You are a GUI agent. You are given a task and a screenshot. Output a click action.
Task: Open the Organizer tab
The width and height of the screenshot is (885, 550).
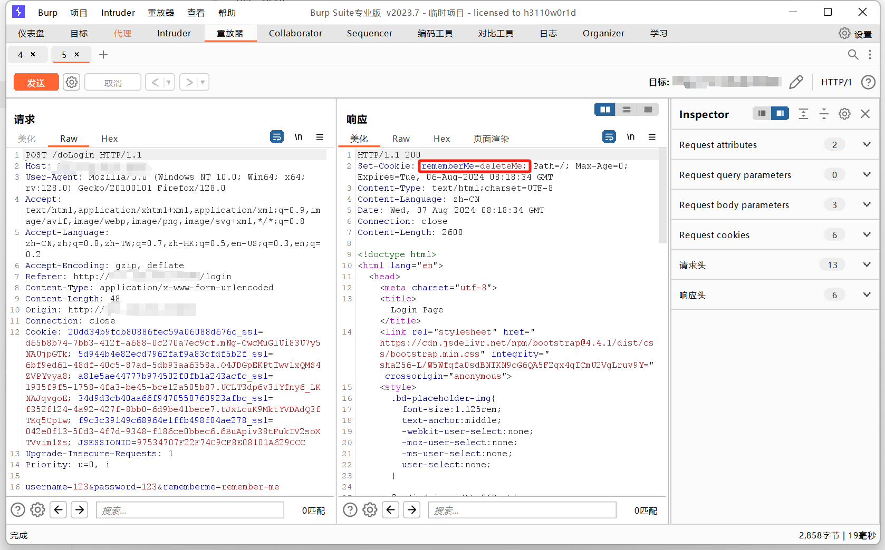point(603,33)
